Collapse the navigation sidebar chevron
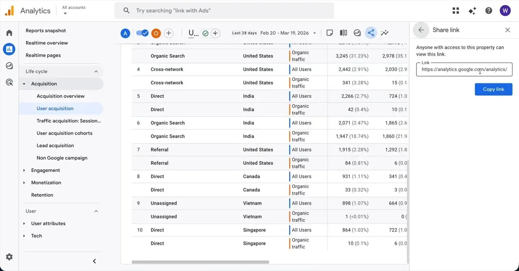The width and height of the screenshot is (519, 271). point(94,261)
